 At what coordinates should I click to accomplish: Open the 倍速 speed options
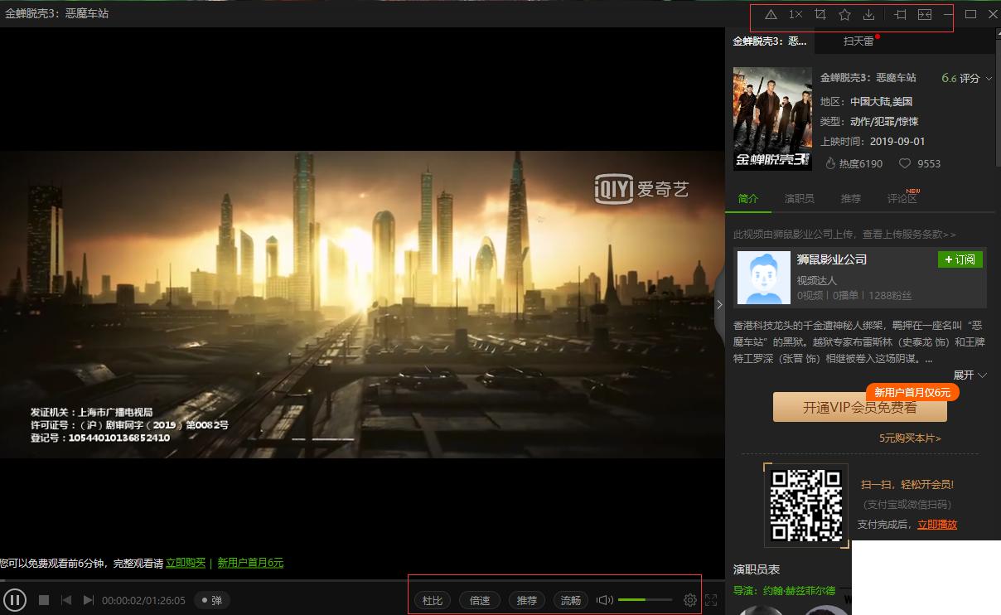479,600
